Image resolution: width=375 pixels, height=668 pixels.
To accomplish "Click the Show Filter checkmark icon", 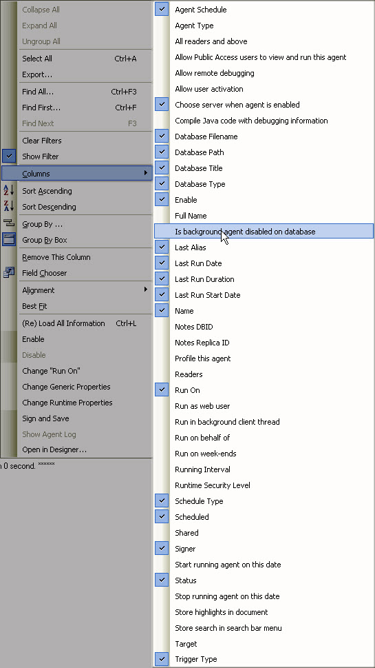I will pos(8,156).
